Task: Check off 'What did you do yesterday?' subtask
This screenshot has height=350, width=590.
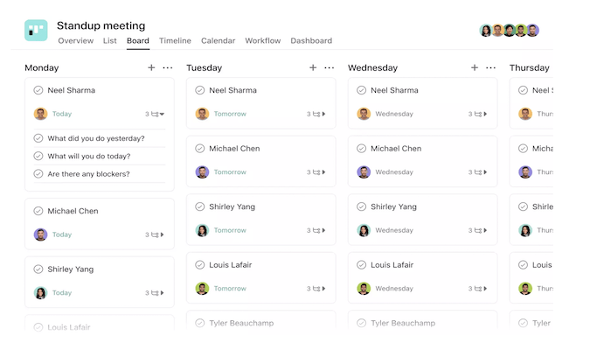Action: [x=38, y=138]
